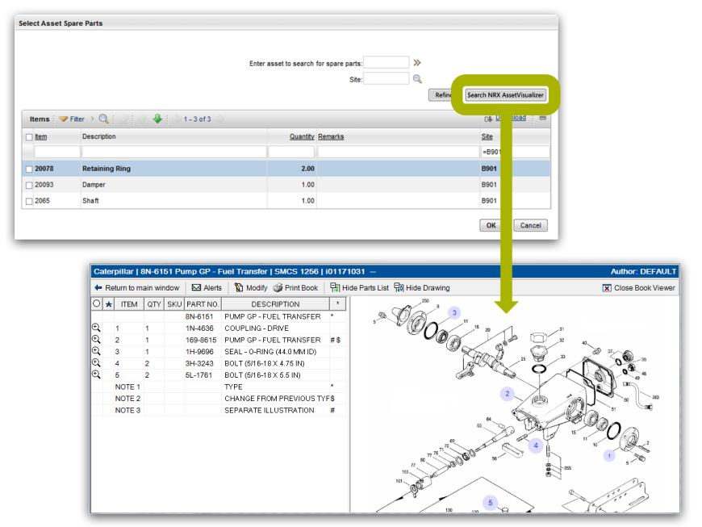Click Hide Drawing icon

click(x=399, y=287)
